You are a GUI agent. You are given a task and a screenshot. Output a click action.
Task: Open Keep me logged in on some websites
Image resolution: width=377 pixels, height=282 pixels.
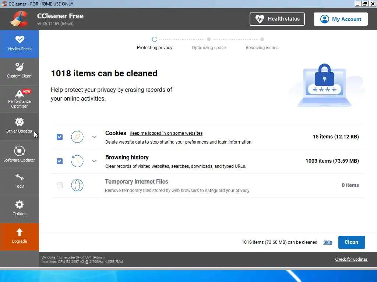pyautogui.click(x=166, y=133)
